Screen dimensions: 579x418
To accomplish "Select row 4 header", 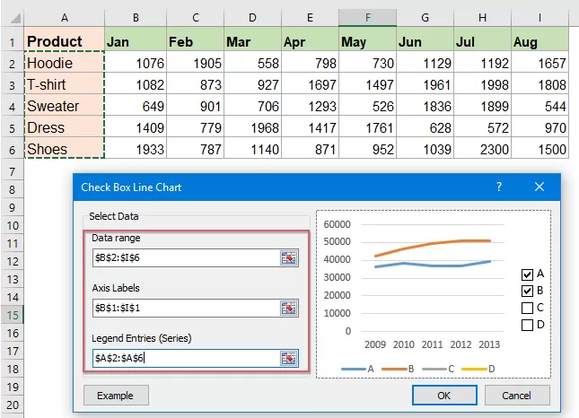I will (x=13, y=107).
